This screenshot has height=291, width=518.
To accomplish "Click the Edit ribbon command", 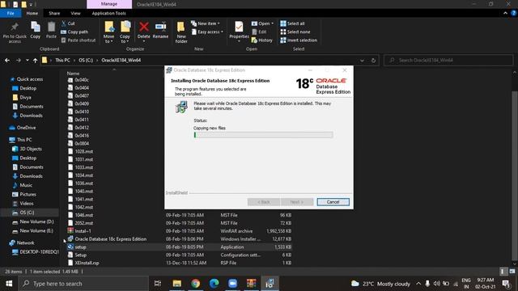I will (x=259, y=32).
